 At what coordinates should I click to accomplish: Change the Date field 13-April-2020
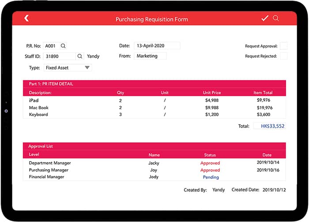(157, 46)
